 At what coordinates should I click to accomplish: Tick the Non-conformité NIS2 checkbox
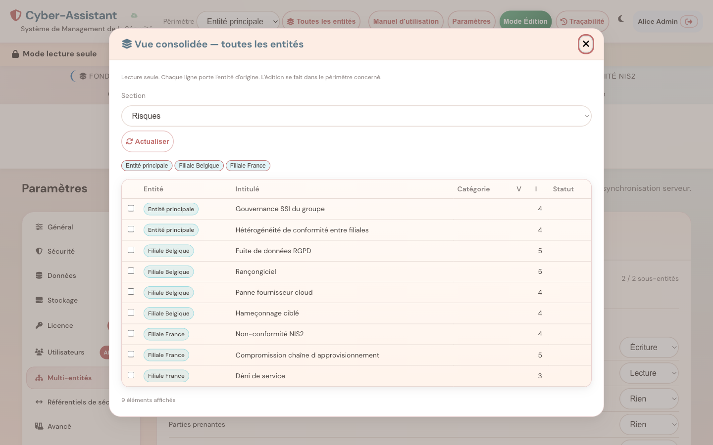coord(131,333)
